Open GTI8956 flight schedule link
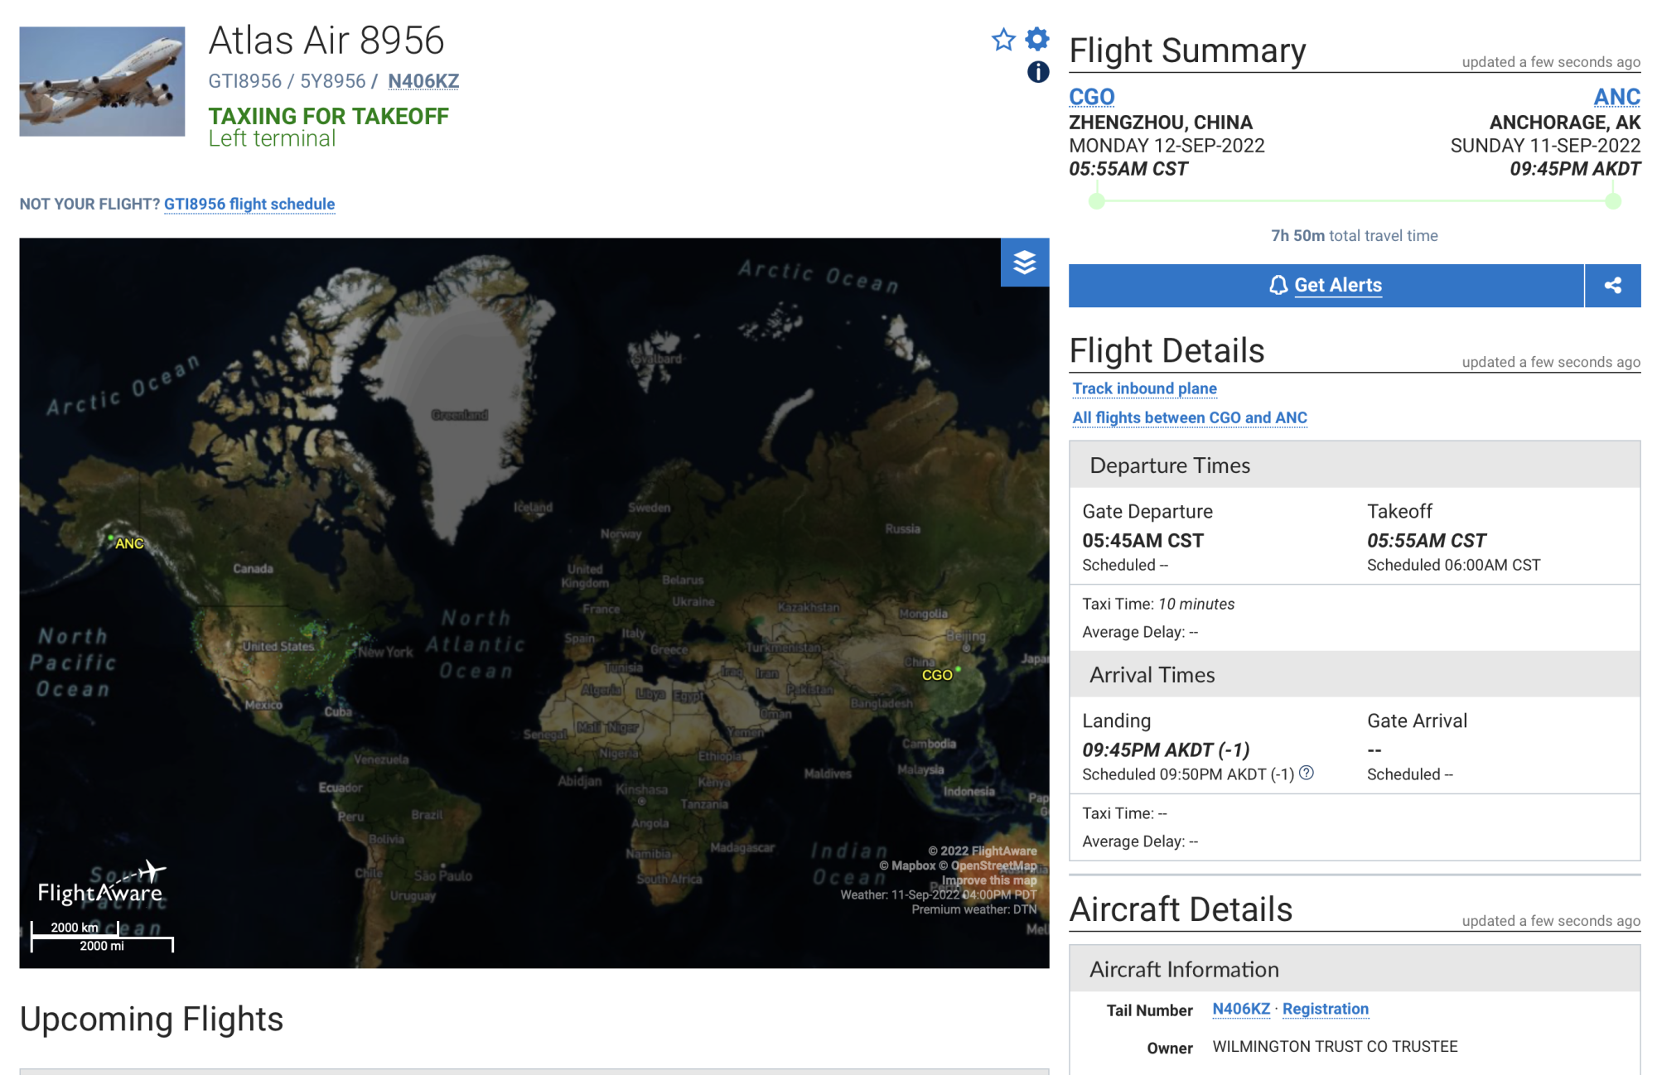The image size is (1657, 1075). pyautogui.click(x=249, y=204)
